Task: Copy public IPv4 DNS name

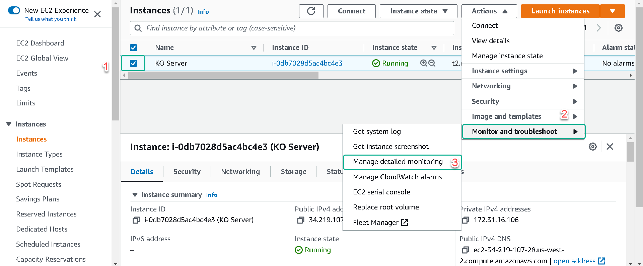Action: (x=465, y=250)
